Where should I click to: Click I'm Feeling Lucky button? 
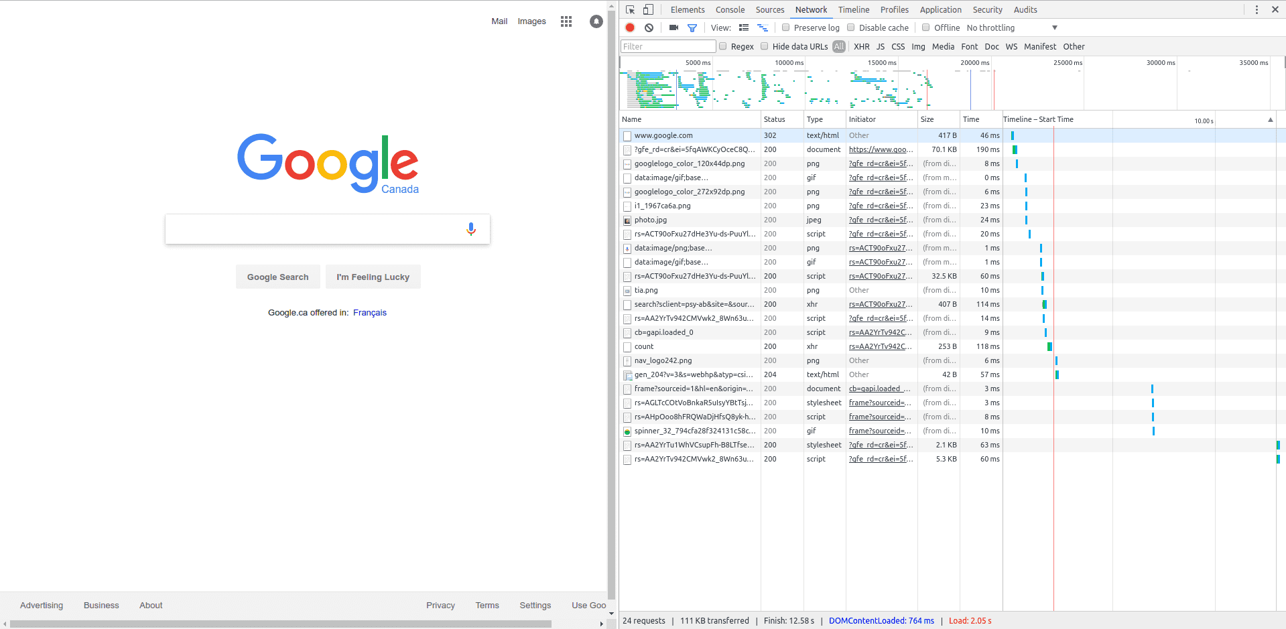(x=373, y=277)
